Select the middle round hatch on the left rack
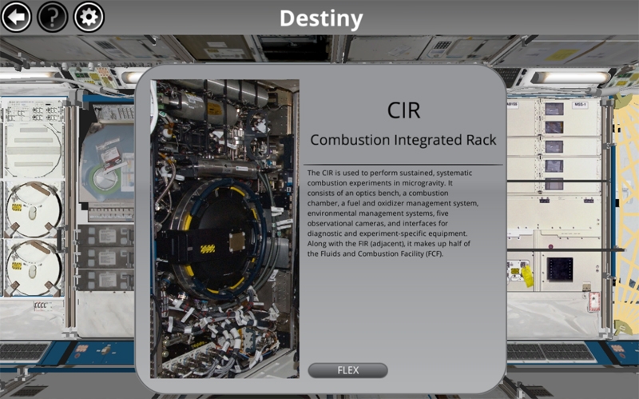The height and width of the screenshot is (399, 639). [32, 207]
